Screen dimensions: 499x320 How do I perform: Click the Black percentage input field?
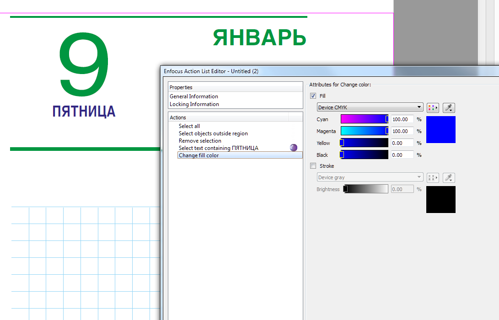click(x=402, y=155)
